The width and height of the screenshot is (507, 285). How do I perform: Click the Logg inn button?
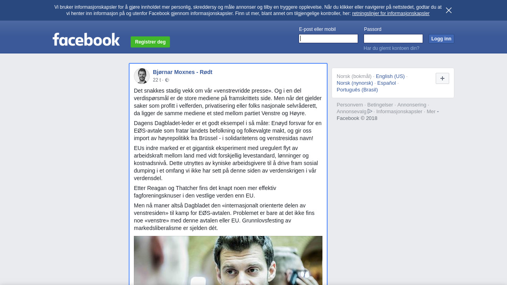[x=441, y=39]
